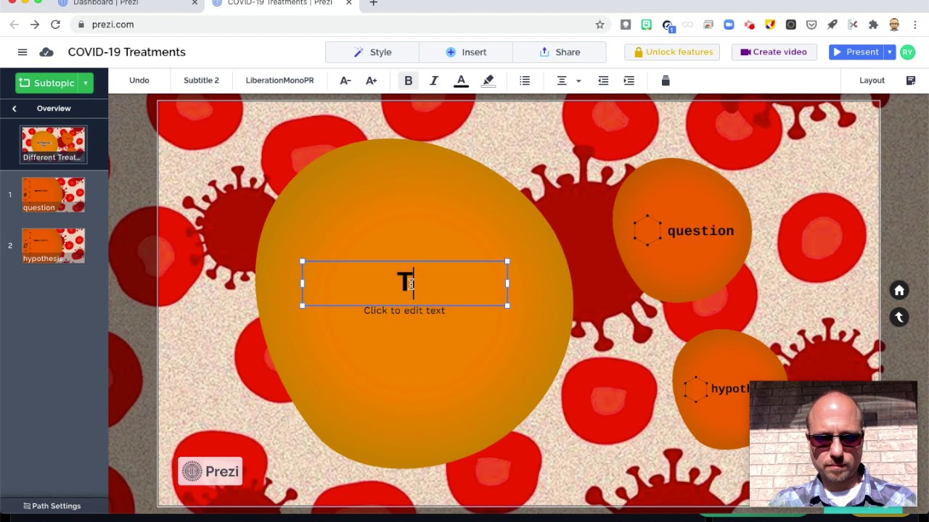929x522 pixels.
Task: Increase text indent
Action: [629, 80]
